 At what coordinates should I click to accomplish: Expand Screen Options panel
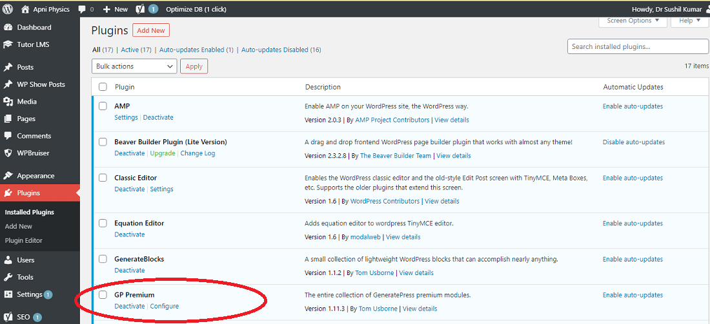tap(633, 21)
